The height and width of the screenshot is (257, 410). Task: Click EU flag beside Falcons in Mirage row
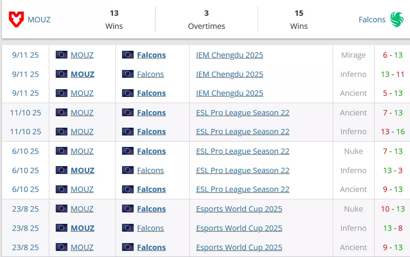point(128,55)
